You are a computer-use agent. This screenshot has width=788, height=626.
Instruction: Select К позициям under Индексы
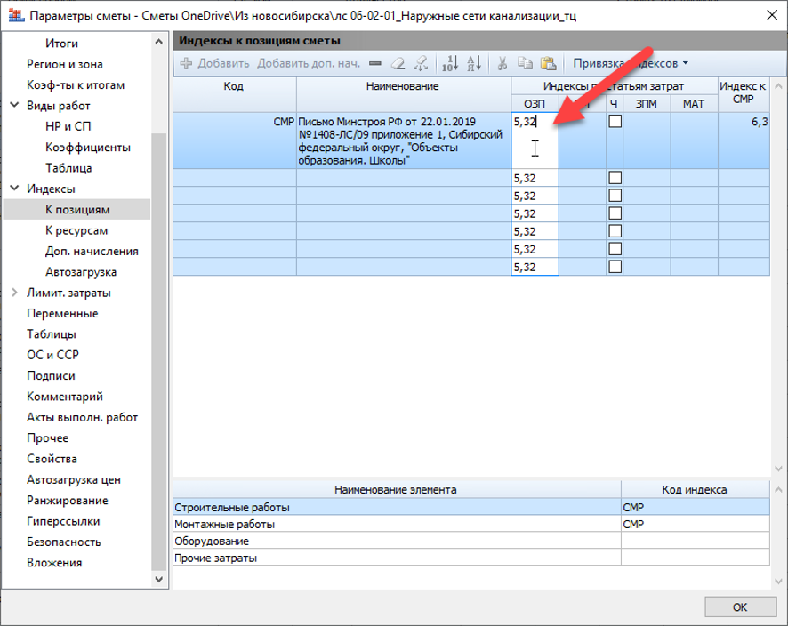click(77, 210)
